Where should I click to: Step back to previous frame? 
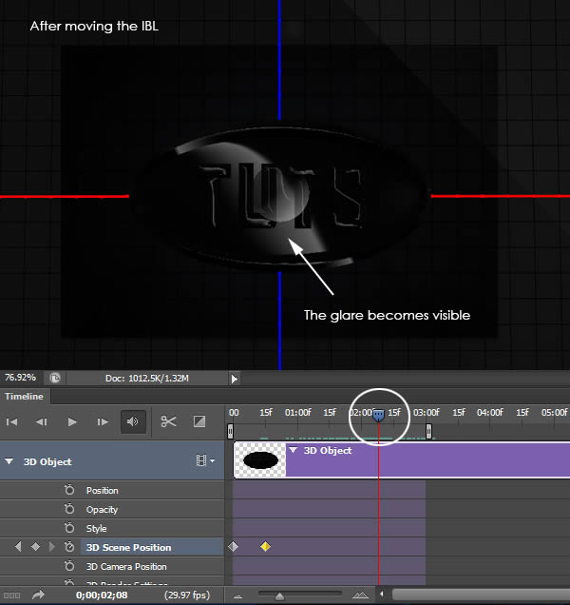41,421
